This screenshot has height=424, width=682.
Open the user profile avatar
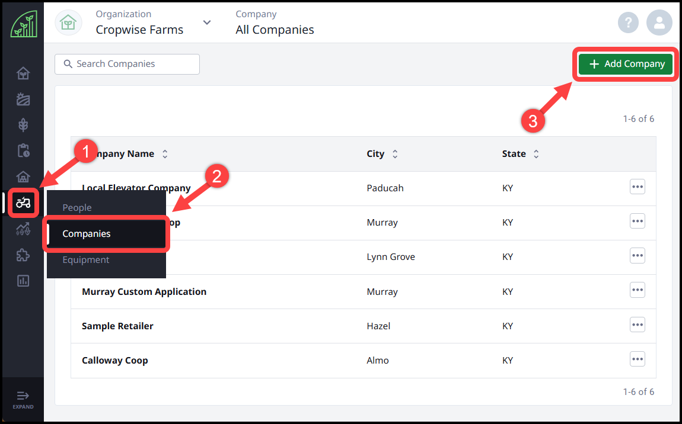click(659, 23)
